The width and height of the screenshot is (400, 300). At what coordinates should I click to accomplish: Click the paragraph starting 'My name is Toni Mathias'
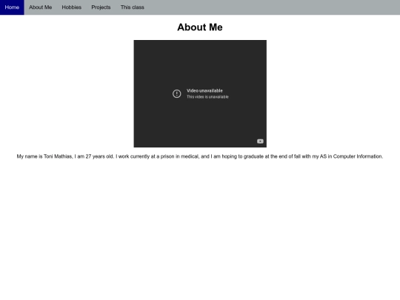(200, 156)
